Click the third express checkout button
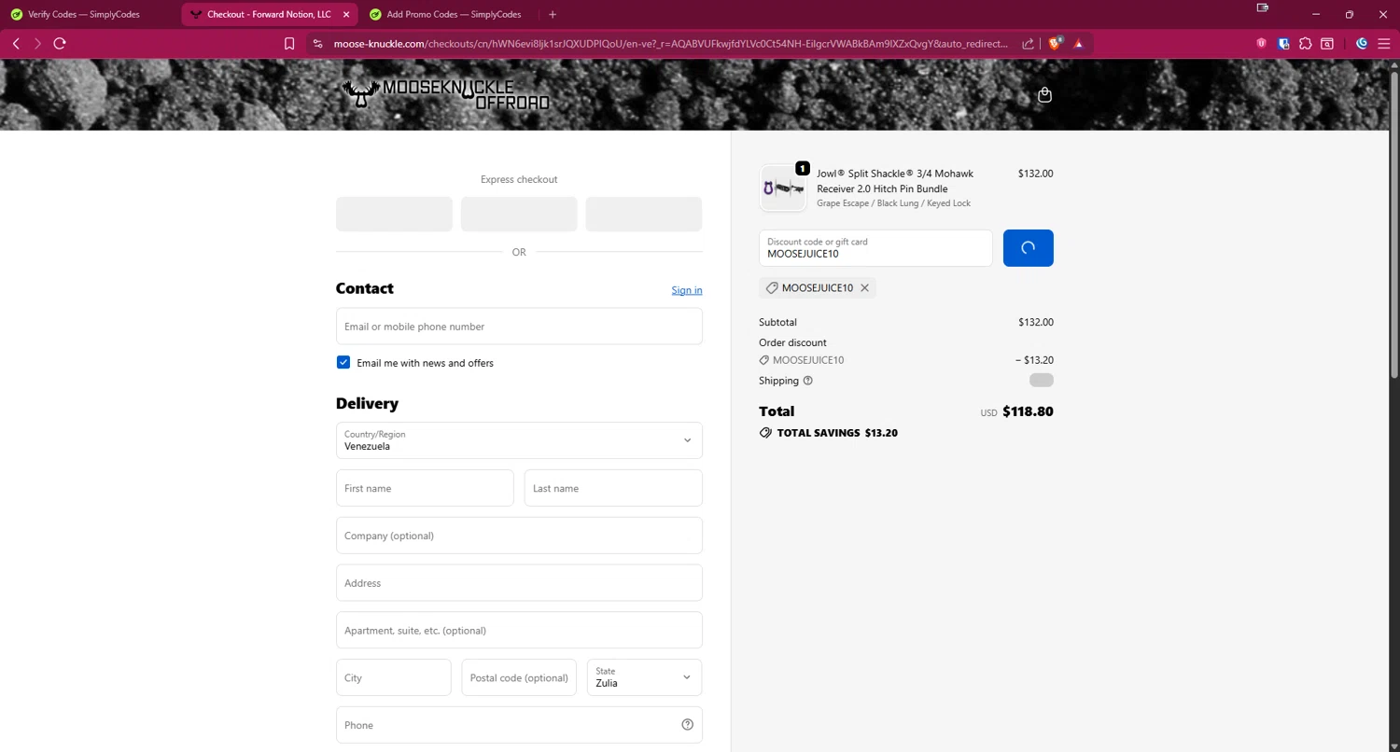The height and width of the screenshot is (752, 1400). tap(644, 214)
